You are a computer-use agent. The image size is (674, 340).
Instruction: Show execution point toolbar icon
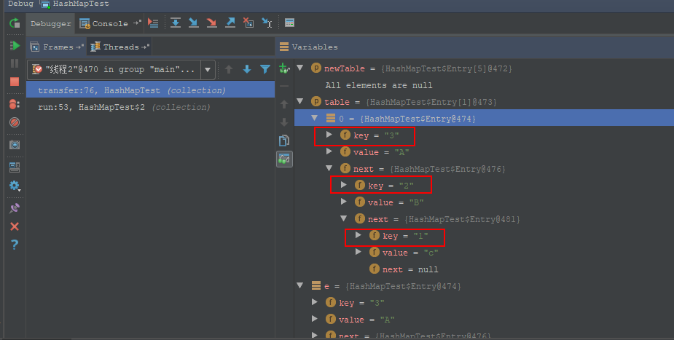[x=153, y=23]
